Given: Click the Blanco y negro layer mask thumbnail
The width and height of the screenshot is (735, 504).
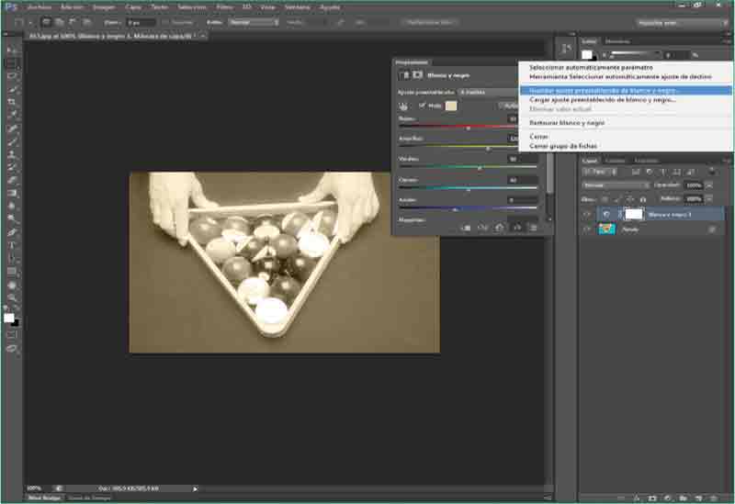Looking at the screenshot, I should point(633,214).
